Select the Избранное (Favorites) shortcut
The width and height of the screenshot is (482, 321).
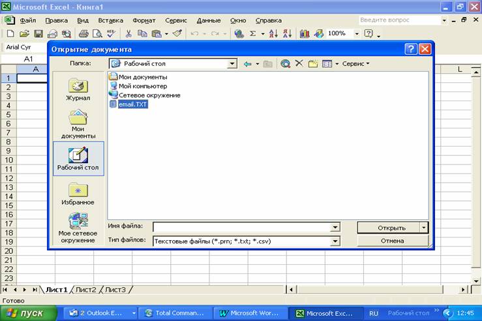click(x=78, y=193)
